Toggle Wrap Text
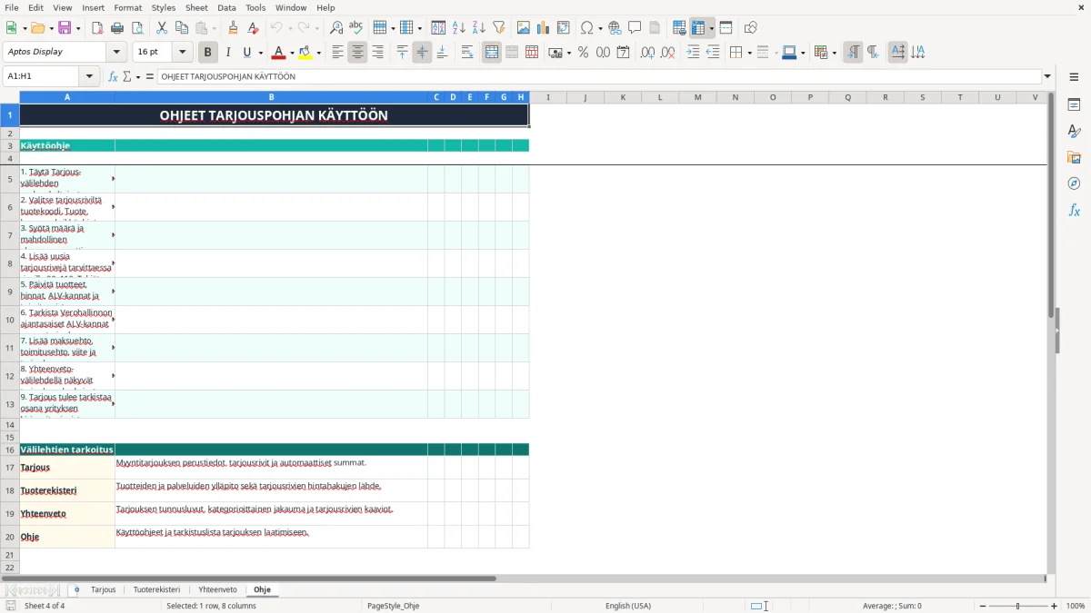1091x613 pixels. (467, 53)
